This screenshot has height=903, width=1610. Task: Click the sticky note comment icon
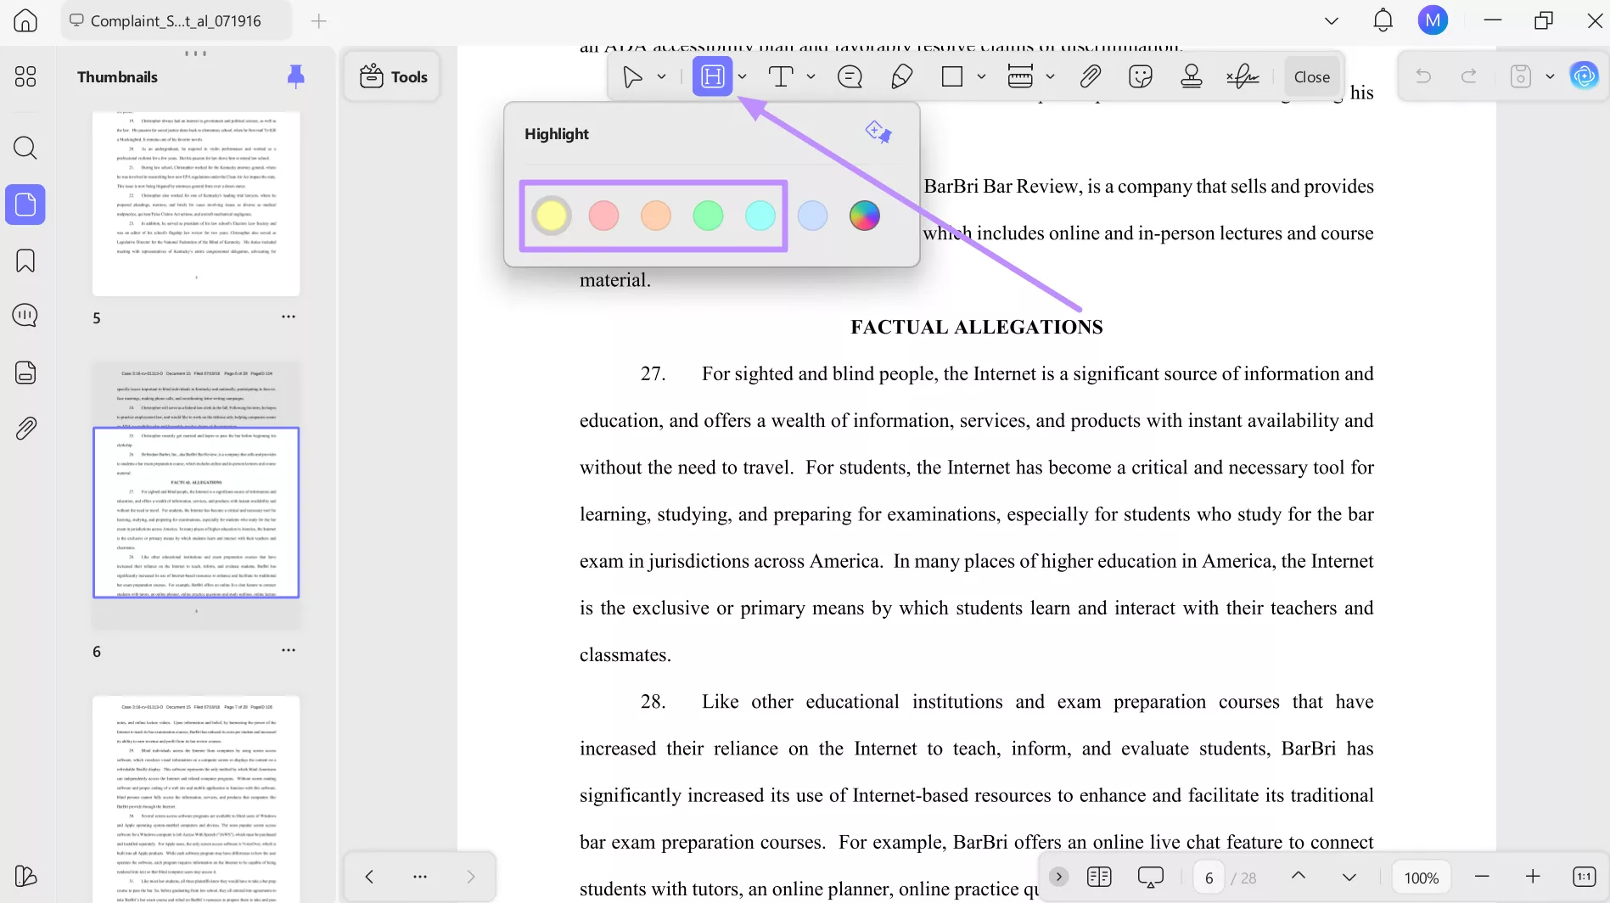pyautogui.click(x=850, y=76)
